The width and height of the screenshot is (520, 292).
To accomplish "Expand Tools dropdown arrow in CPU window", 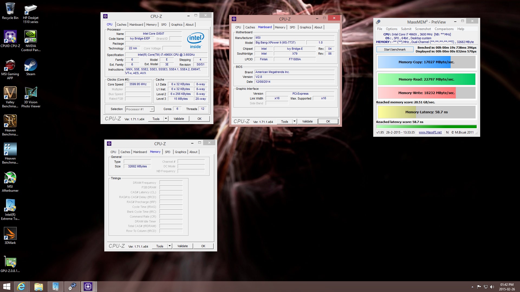I will (x=166, y=119).
